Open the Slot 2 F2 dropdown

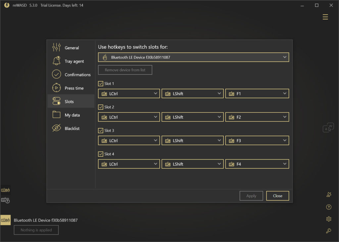pos(257,117)
